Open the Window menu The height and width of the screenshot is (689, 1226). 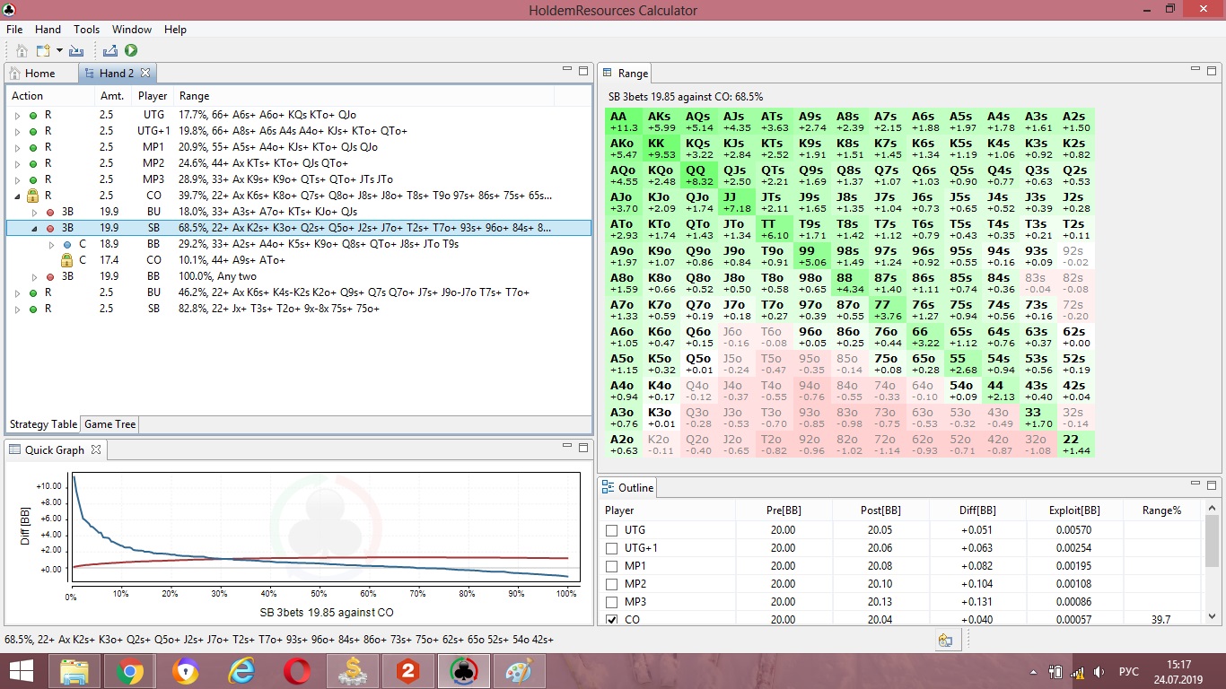(132, 30)
